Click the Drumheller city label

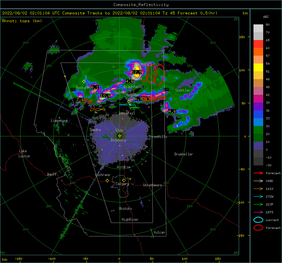point(184,154)
